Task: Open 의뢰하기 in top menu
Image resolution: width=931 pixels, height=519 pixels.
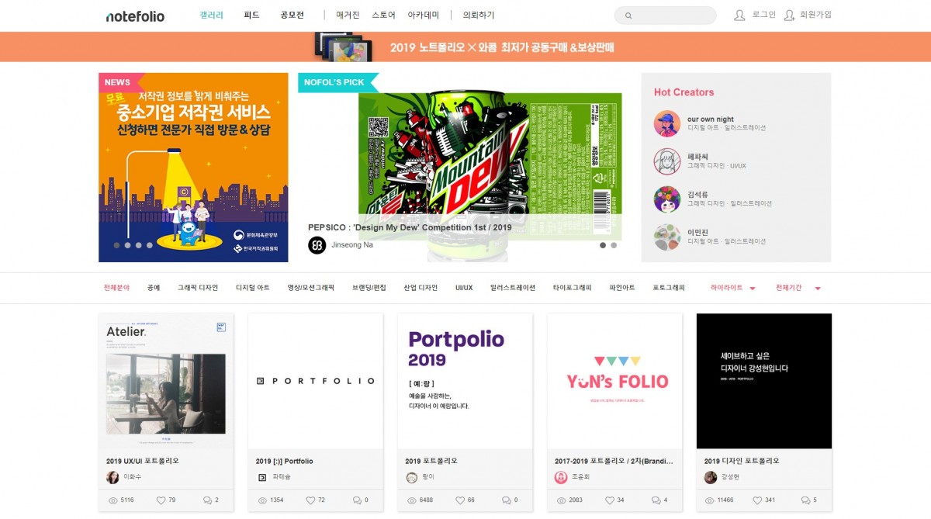Action: (479, 15)
